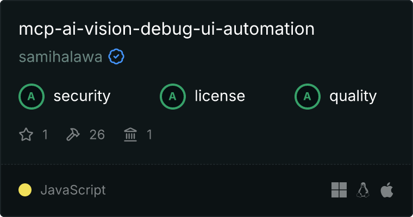
Task: Click the hammer tools icon
Action: [73, 135]
